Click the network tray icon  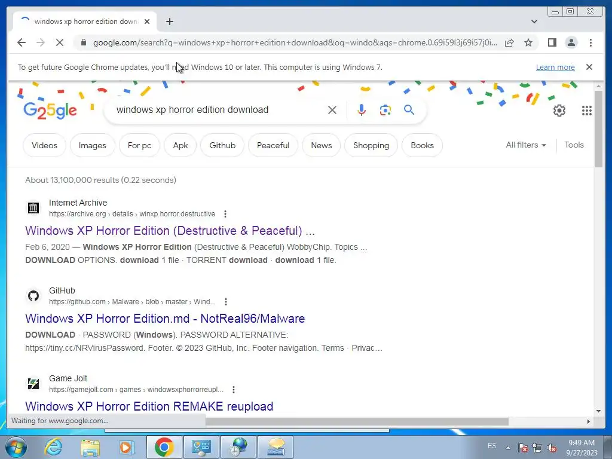537,448
